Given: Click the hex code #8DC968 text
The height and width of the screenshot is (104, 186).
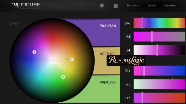Looking at the screenshot, I should pos(108,82).
